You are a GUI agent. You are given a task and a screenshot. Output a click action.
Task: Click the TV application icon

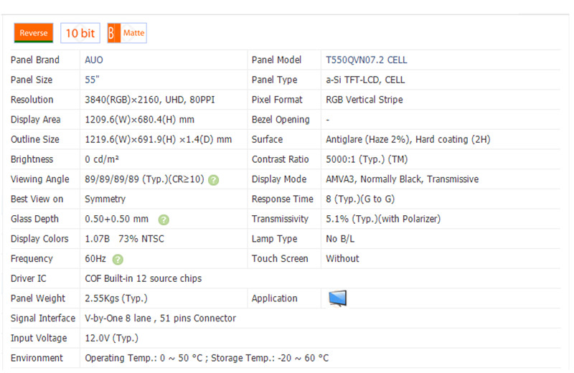pos(337,298)
